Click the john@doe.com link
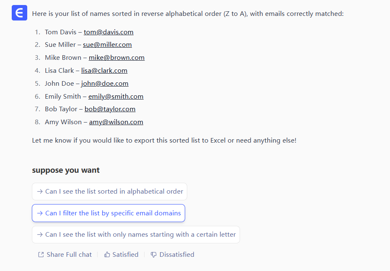The height and width of the screenshot is (271, 390). (x=105, y=84)
